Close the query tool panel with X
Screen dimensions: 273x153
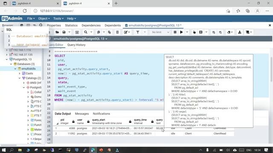click(270, 25)
